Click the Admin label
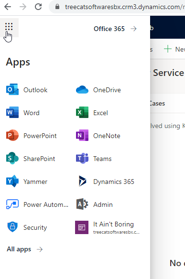 click(x=103, y=204)
